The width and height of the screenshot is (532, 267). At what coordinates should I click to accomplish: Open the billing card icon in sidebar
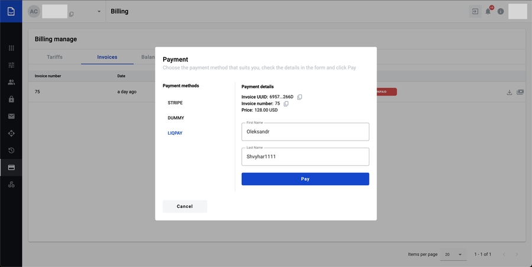tap(11, 168)
